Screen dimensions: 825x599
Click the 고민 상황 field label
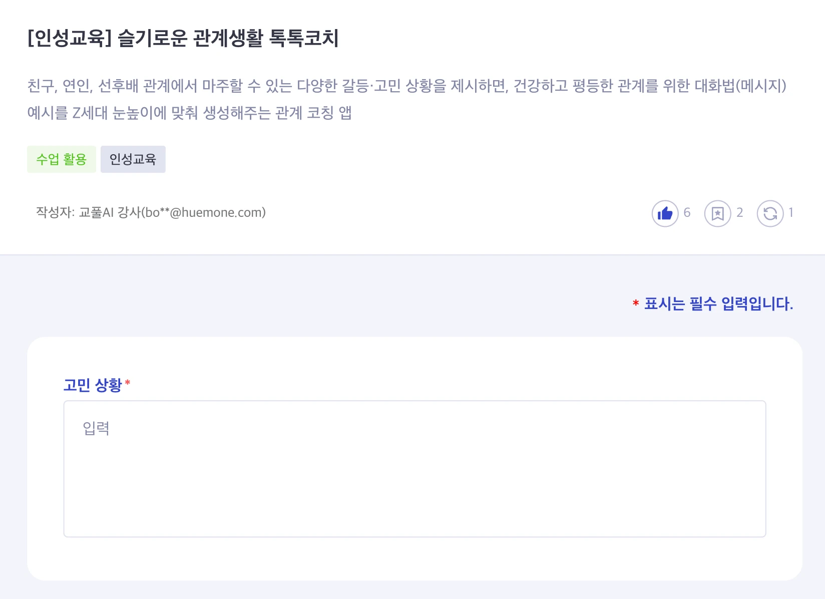[93, 385]
